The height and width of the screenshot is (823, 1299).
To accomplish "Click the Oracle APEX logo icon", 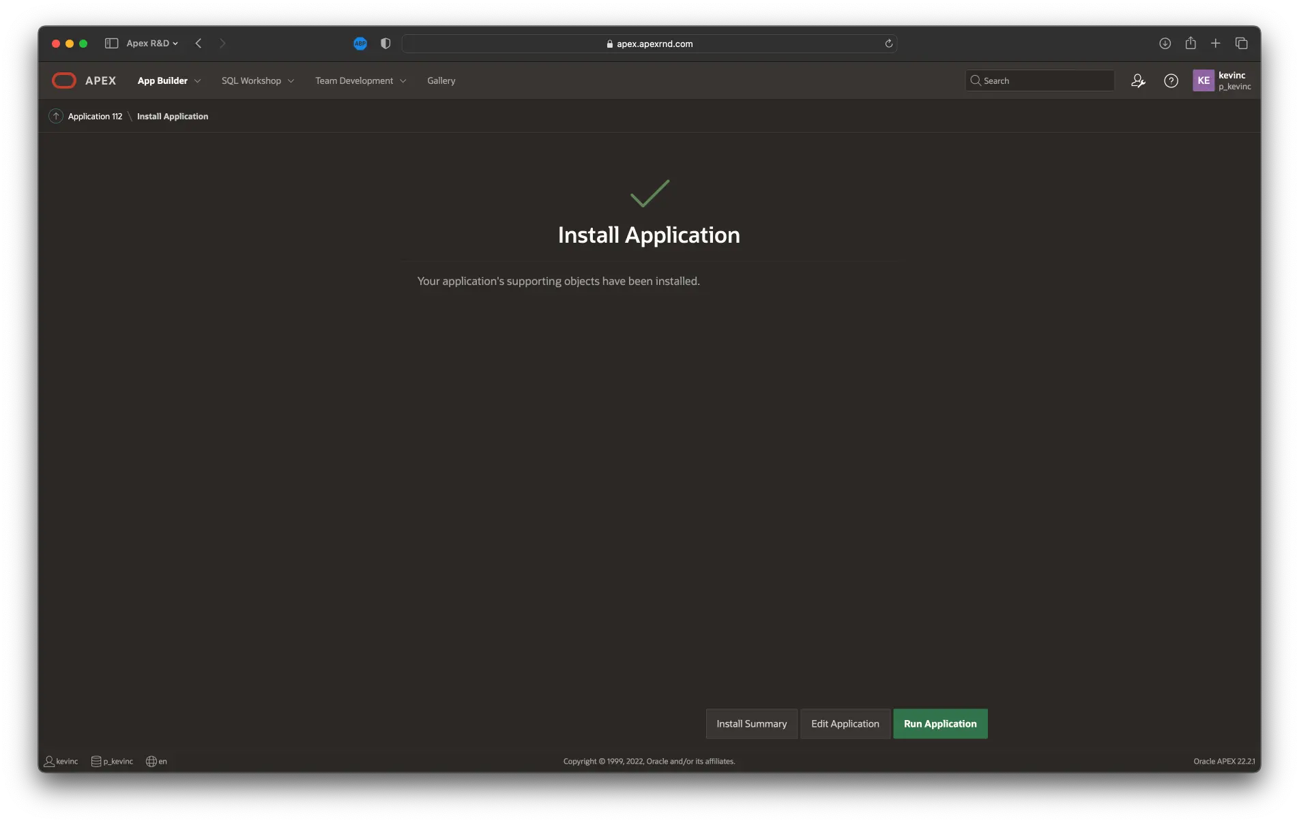I will [64, 80].
